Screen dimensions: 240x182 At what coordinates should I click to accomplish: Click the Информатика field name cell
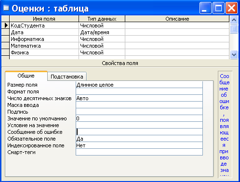[44, 39]
